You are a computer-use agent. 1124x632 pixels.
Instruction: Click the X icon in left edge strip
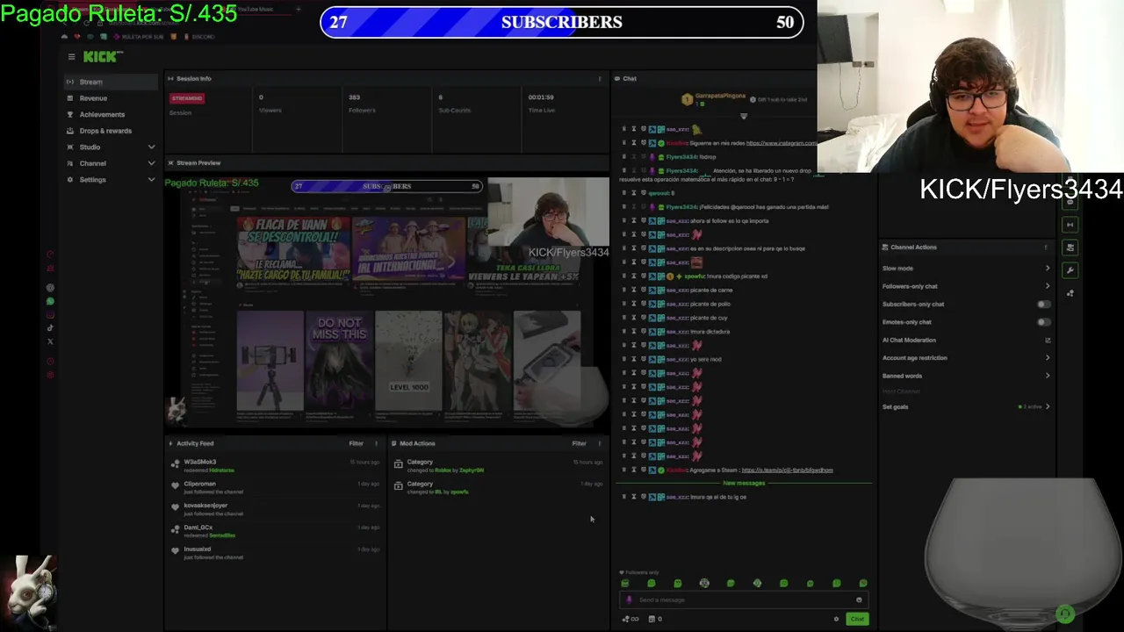click(50, 341)
